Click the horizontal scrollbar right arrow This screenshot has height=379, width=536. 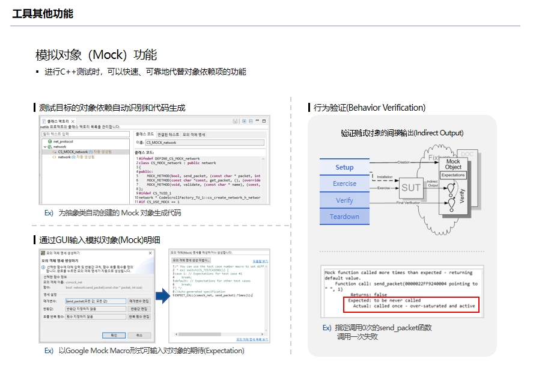click(x=262, y=334)
